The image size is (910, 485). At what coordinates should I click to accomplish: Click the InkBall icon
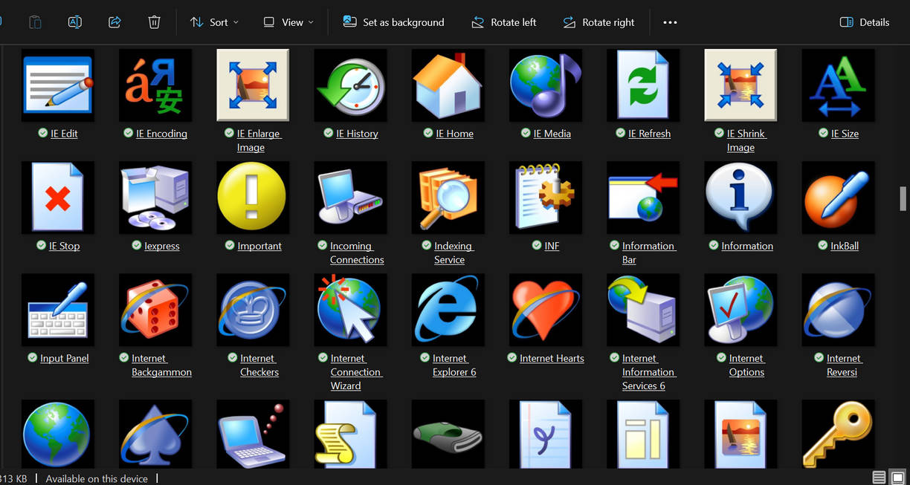click(x=838, y=197)
